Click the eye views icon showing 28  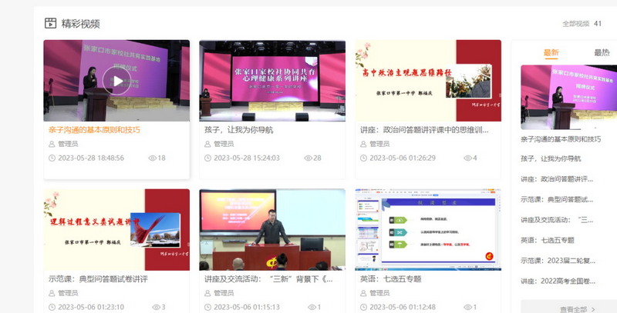(308, 158)
